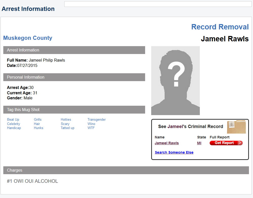Tag mug shot as Tatted up
253x198 pixels.
(67, 128)
